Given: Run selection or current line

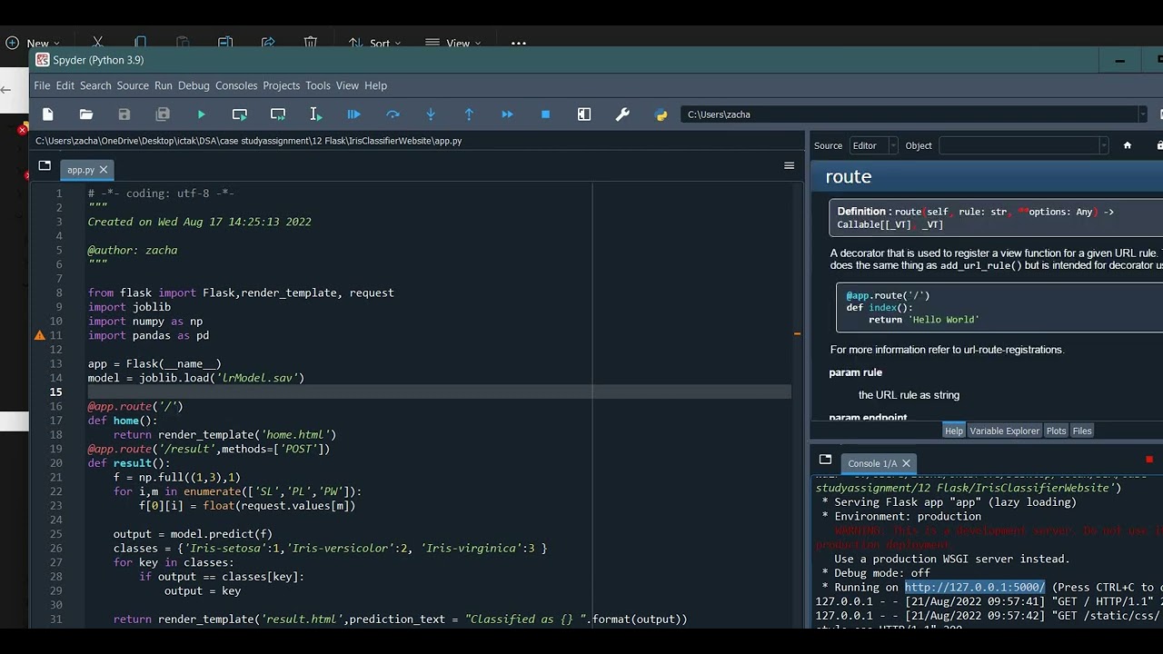Looking at the screenshot, I should click(316, 114).
